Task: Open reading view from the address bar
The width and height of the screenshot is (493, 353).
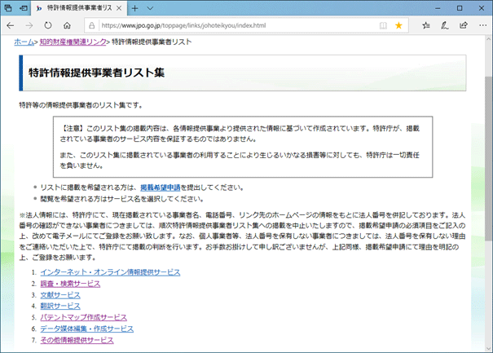Action: [383, 25]
